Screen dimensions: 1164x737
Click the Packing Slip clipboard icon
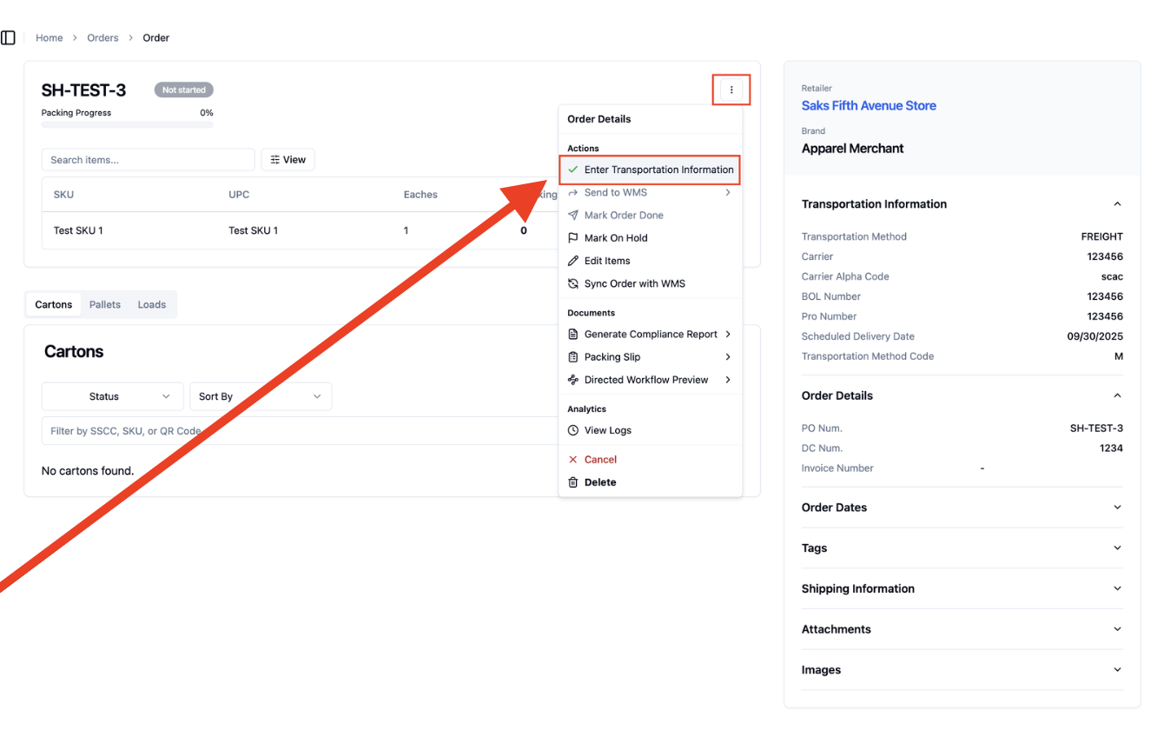click(572, 357)
